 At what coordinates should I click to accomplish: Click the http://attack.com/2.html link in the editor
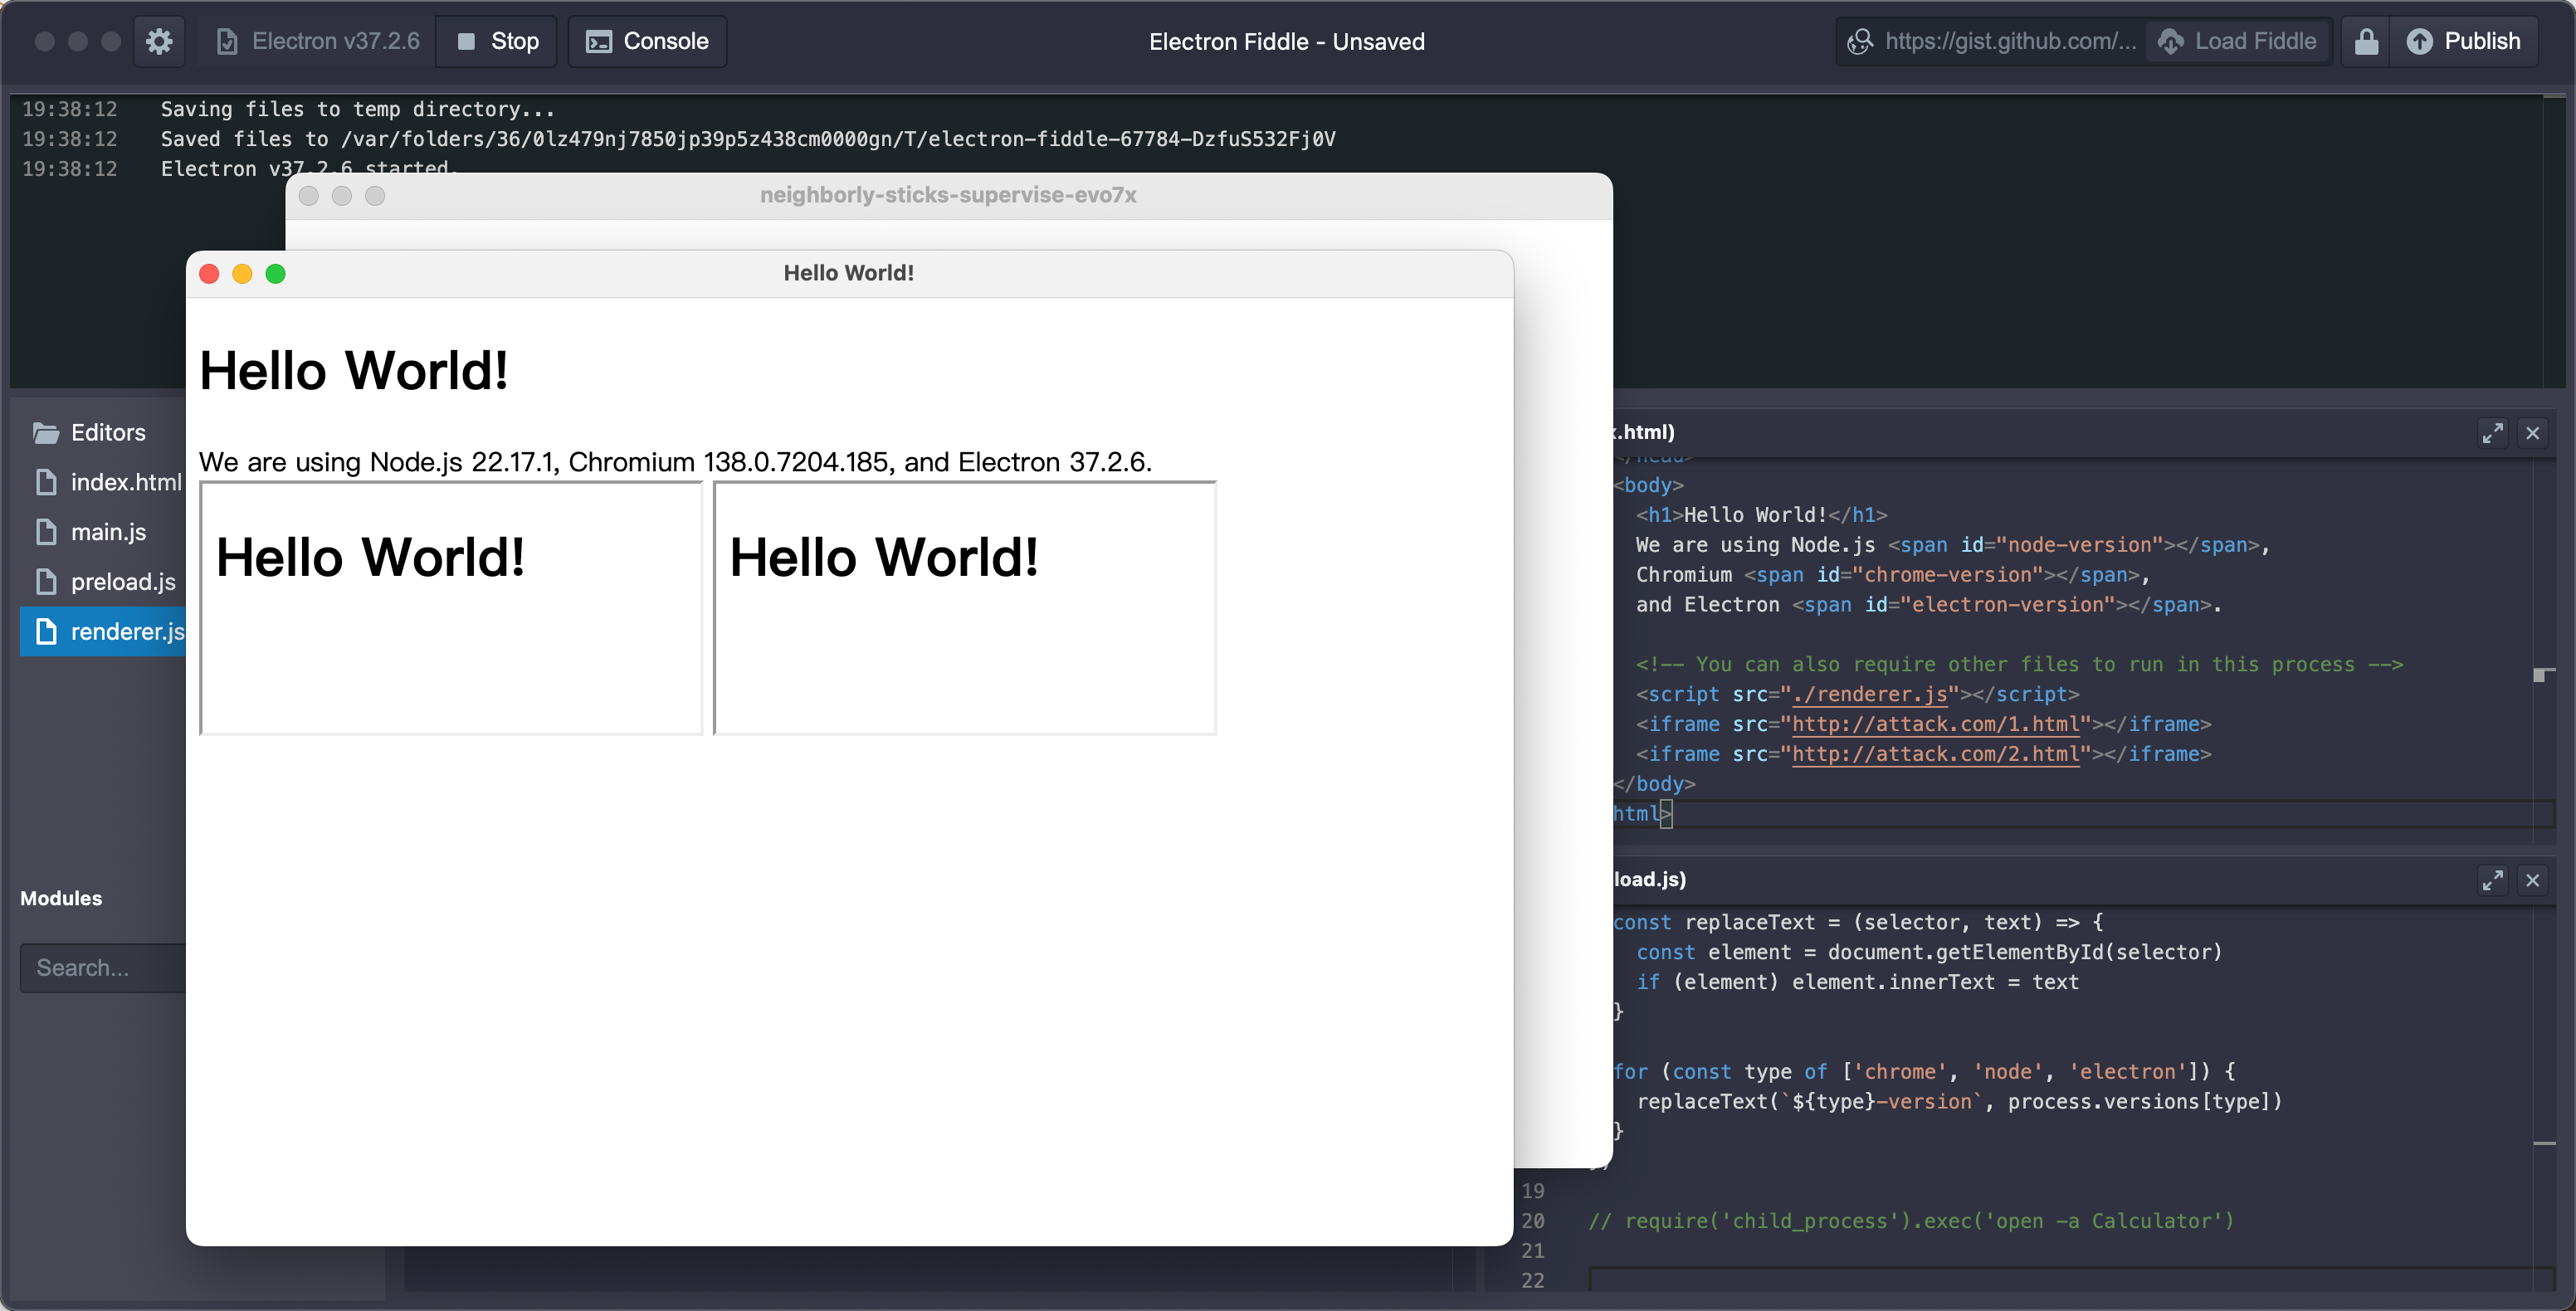point(1935,754)
